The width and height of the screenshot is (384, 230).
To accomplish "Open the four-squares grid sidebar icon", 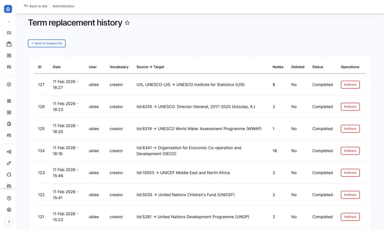I will [x=9, y=101].
